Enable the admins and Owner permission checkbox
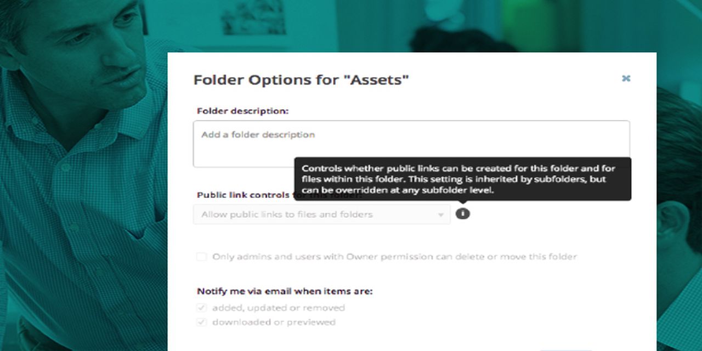702x351 pixels. (202, 257)
